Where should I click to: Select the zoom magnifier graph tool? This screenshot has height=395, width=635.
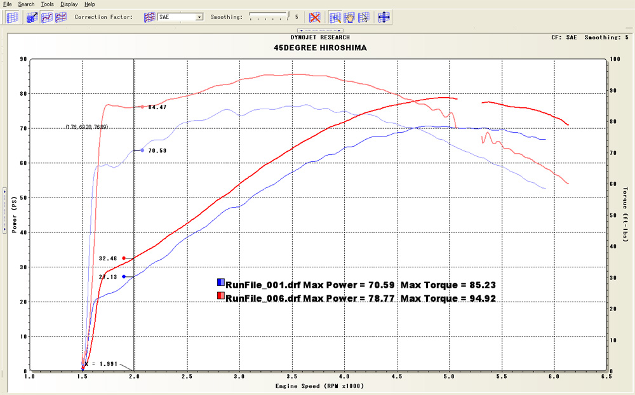coord(335,17)
